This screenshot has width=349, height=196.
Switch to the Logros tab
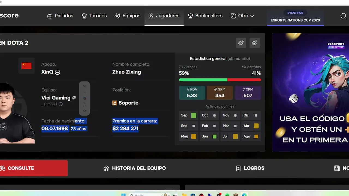coord(250,168)
